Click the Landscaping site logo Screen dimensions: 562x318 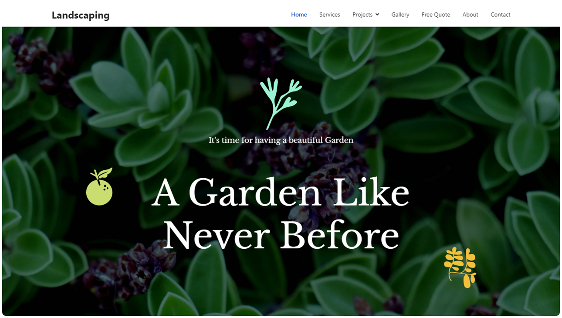(81, 15)
